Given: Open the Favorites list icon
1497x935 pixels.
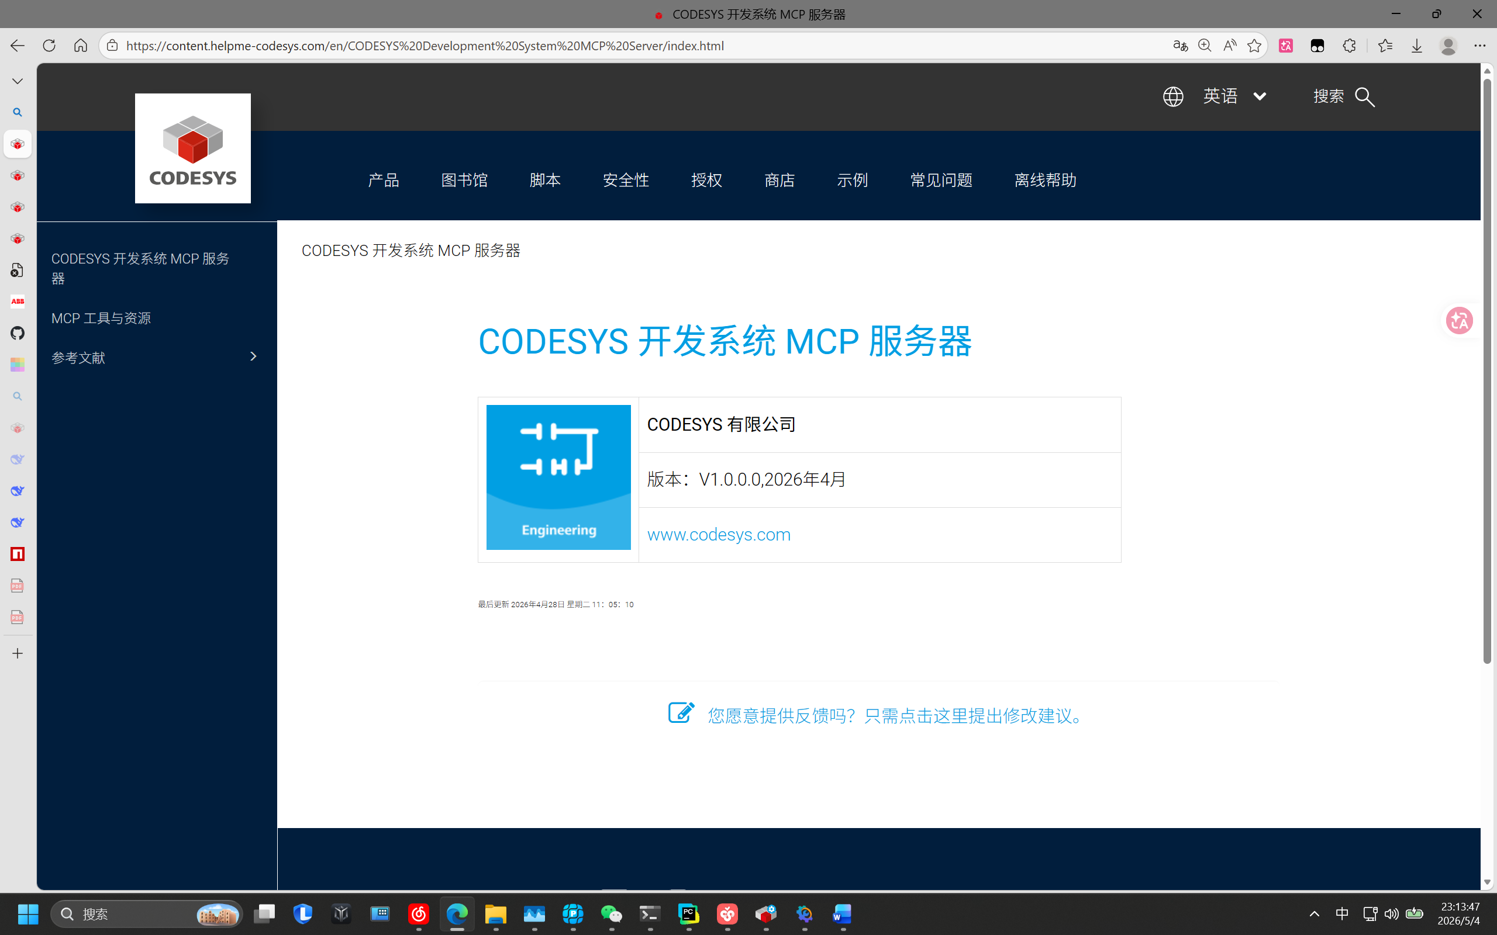Looking at the screenshot, I should click(x=1385, y=46).
